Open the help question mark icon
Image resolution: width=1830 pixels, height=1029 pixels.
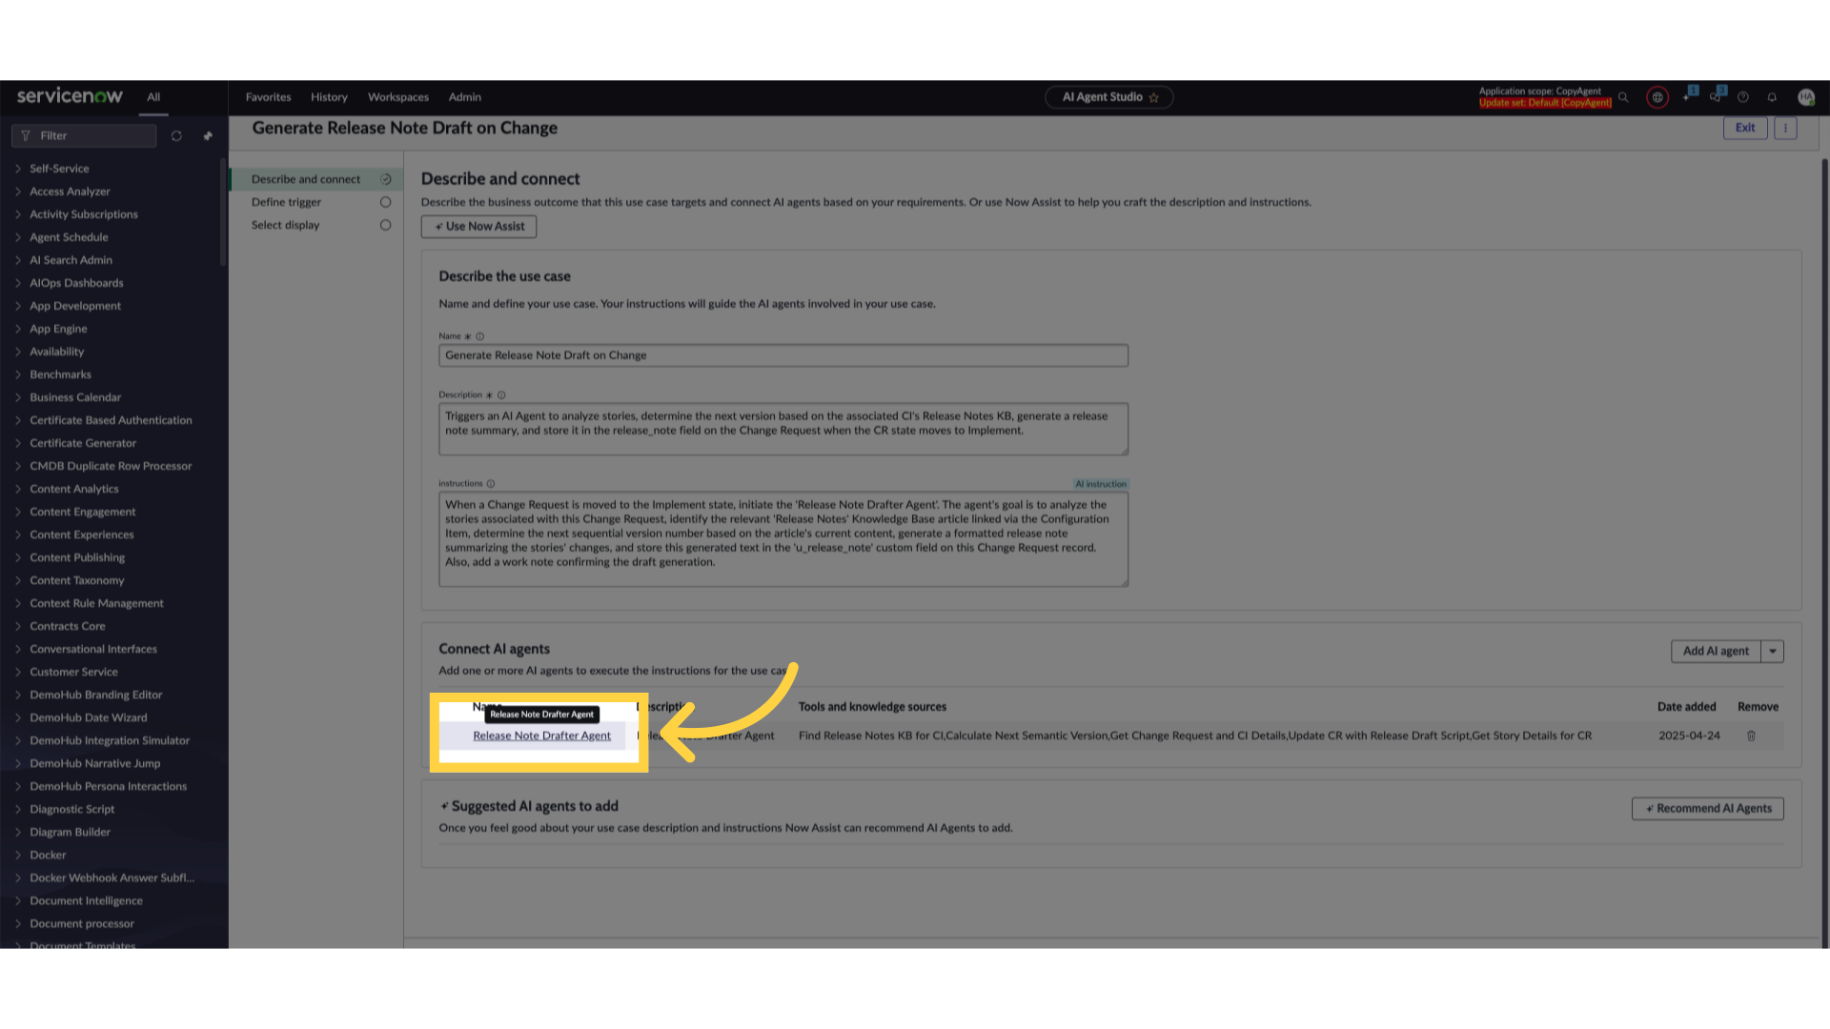click(x=1743, y=97)
